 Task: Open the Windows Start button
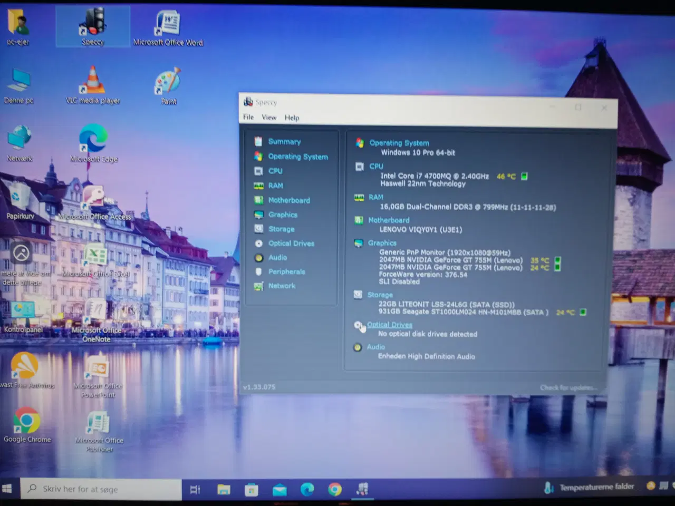pyautogui.click(x=7, y=489)
